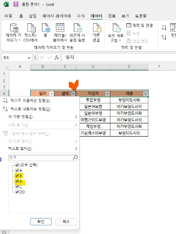This screenshot has height=234, width=176.
Task: Open the 파일 tab
Action: click(x=8, y=16)
